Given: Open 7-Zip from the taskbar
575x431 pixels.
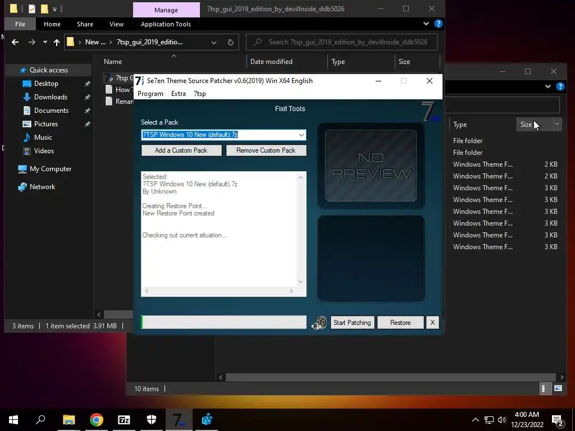Looking at the screenshot, I should (124, 420).
